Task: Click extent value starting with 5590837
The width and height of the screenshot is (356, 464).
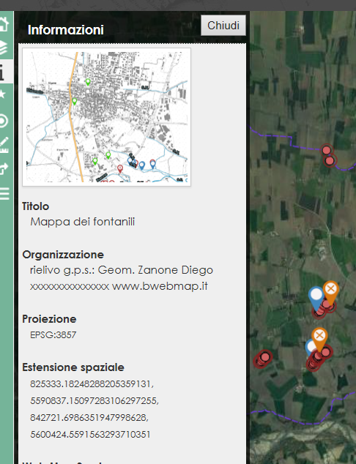Action: point(94,401)
